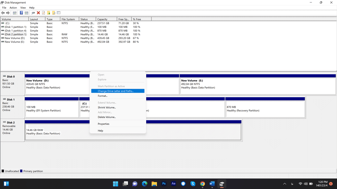Select the 100 MB EFI System Partition block
This screenshot has height=189, width=337.
tap(52, 107)
